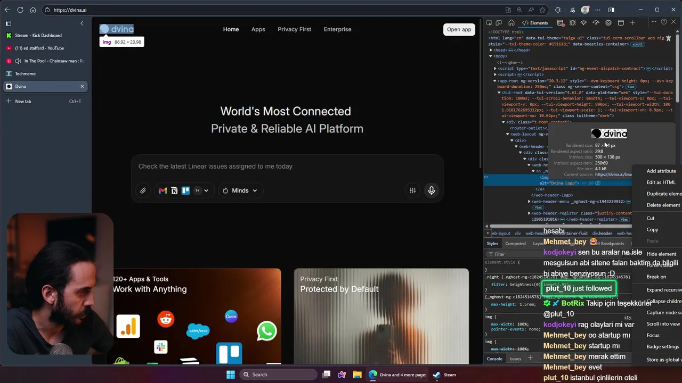
Task: Open the Apps nav link
Action: 258,29
